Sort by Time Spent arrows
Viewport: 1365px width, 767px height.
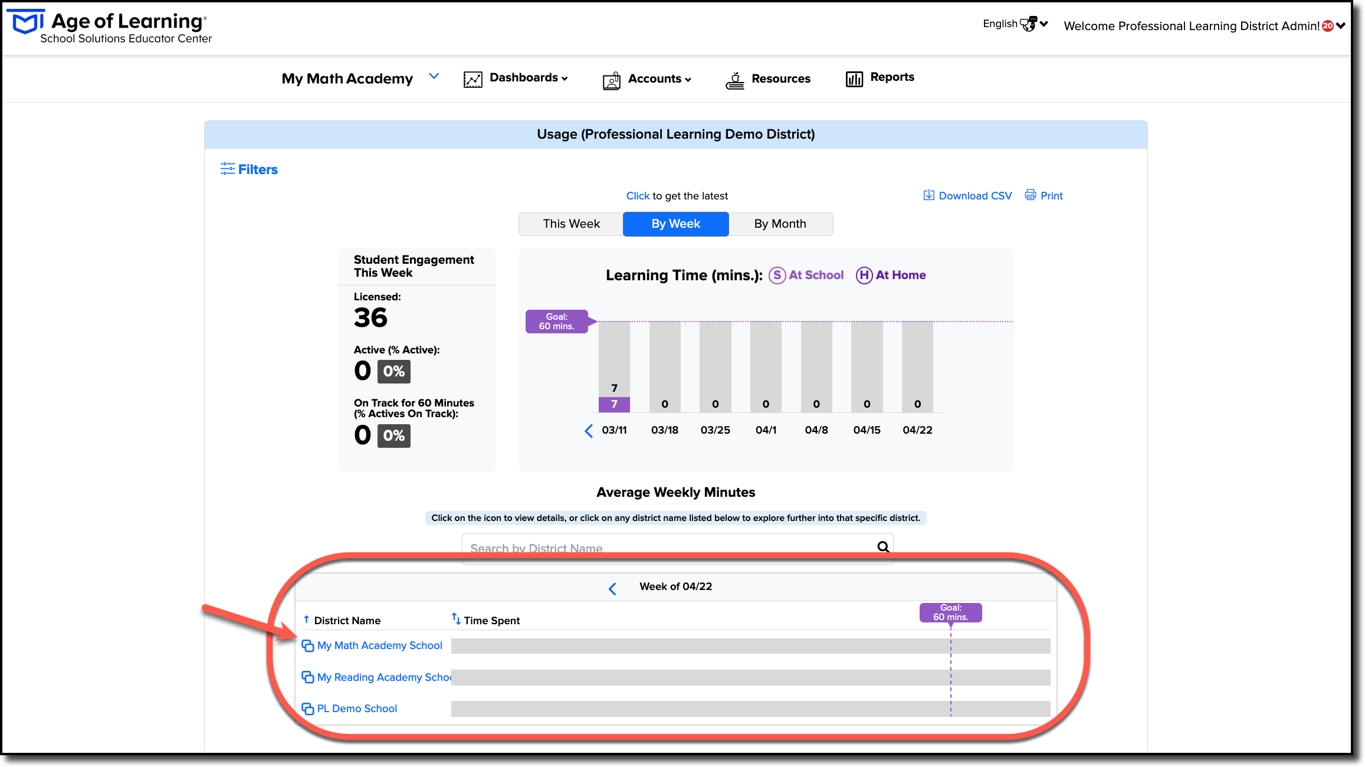tap(456, 618)
